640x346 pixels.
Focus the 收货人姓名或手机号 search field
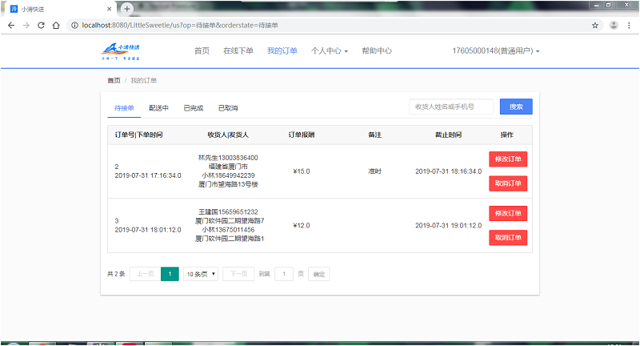pyautogui.click(x=451, y=107)
